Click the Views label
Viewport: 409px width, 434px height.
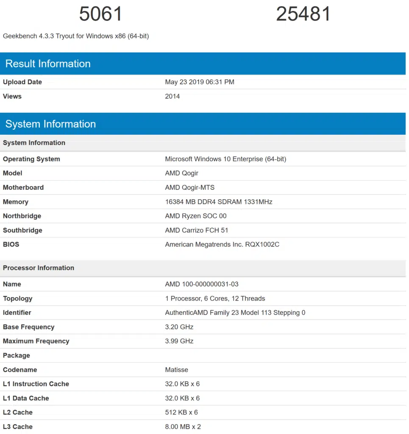click(12, 96)
